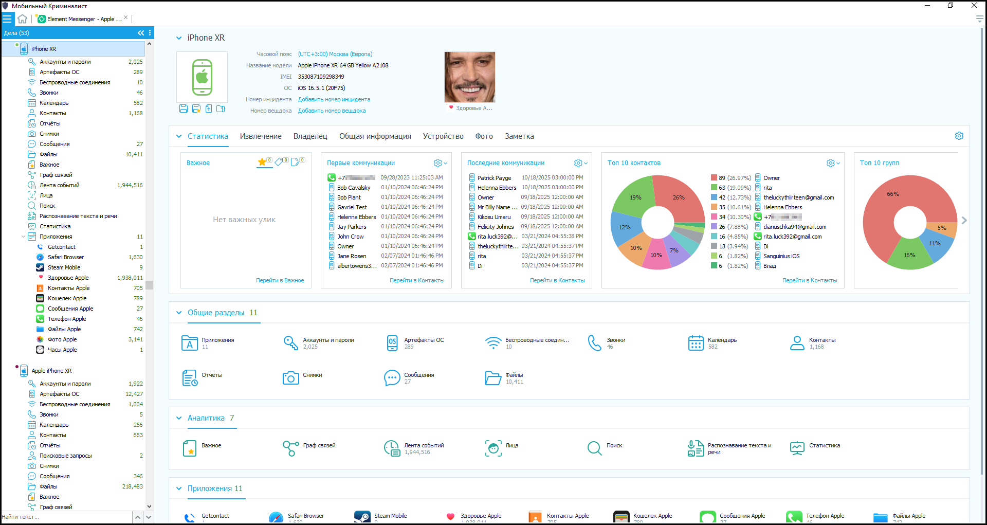
Task: Open Статистика analytics chart icon
Action: [x=797, y=448]
